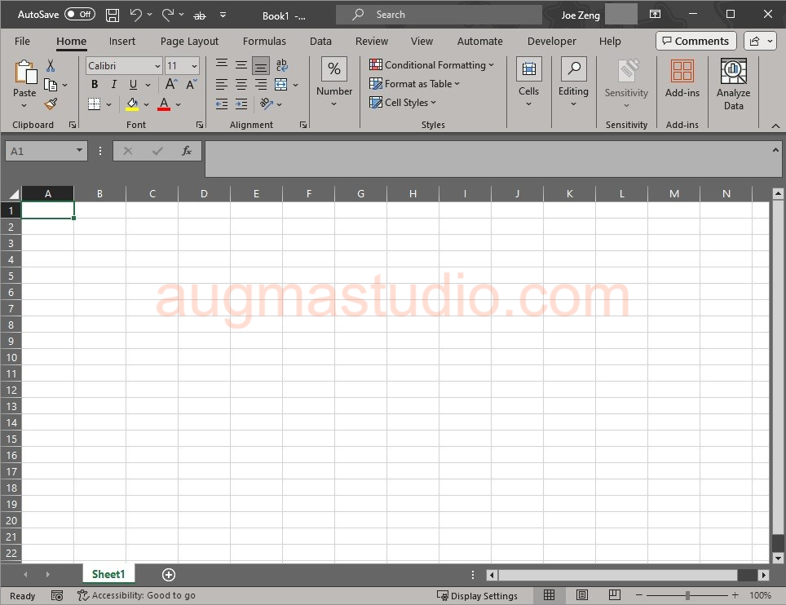Open the Name Box dropdown arrow
786x605 pixels.
(x=79, y=151)
